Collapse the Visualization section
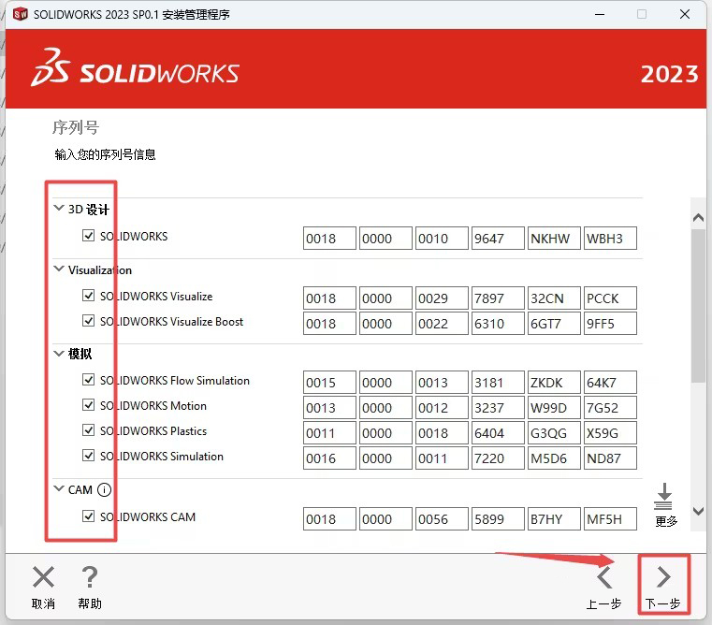 (59, 269)
